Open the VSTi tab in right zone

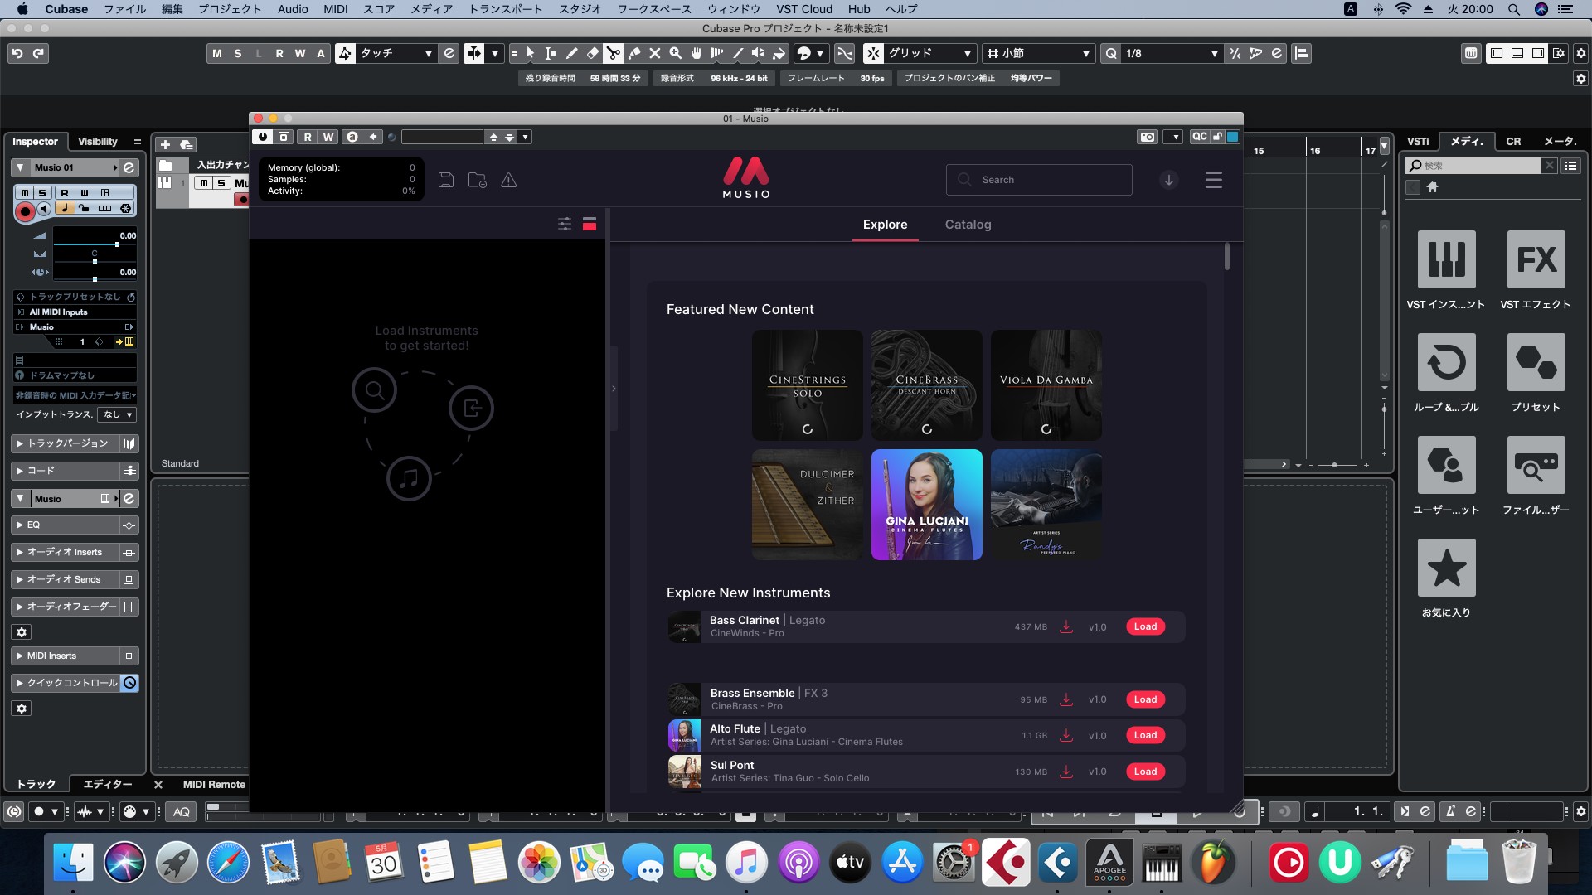(1418, 142)
